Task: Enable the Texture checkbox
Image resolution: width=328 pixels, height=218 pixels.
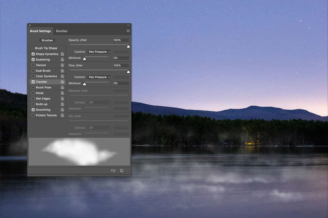Action: [x=33, y=65]
